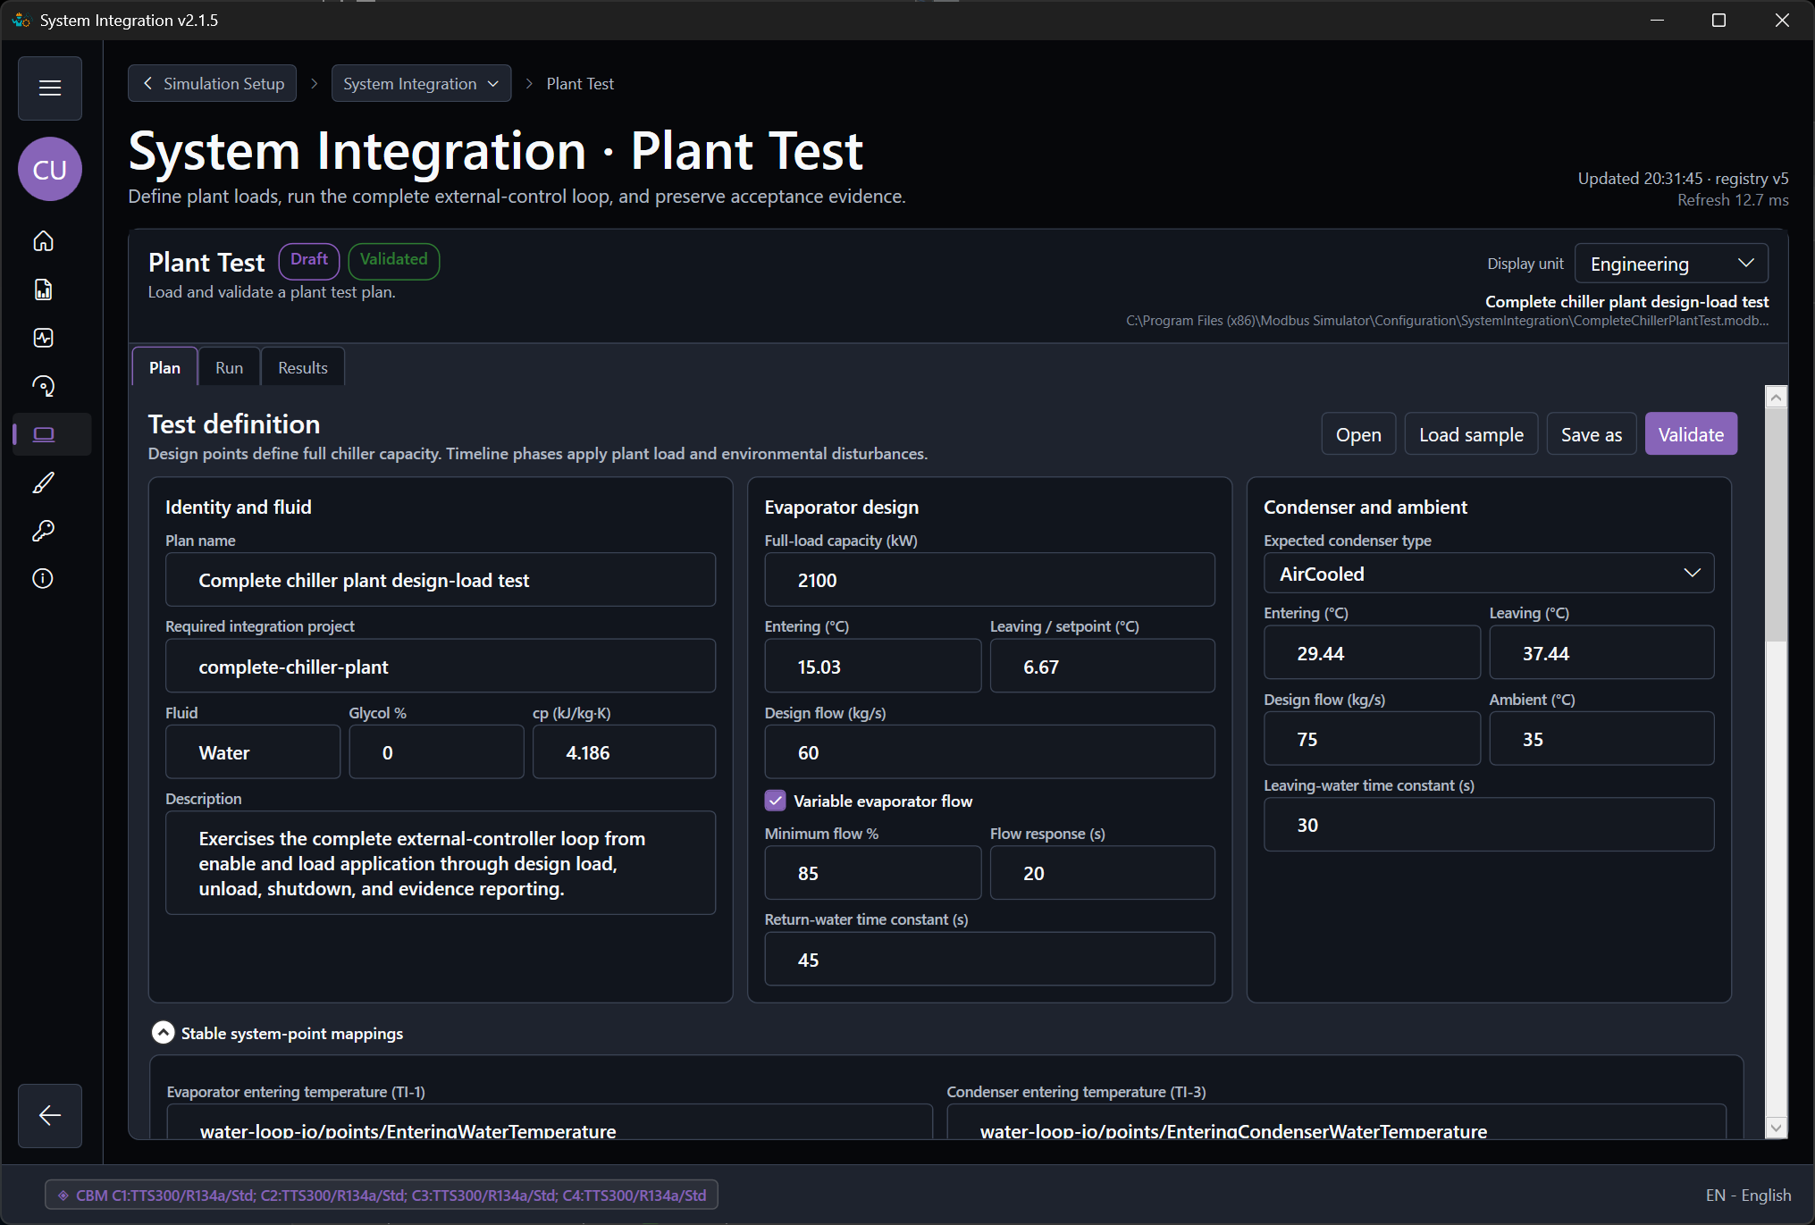Image resolution: width=1815 pixels, height=1225 pixels.
Task: Click the Plant Test breadcrumb text
Action: click(x=580, y=83)
